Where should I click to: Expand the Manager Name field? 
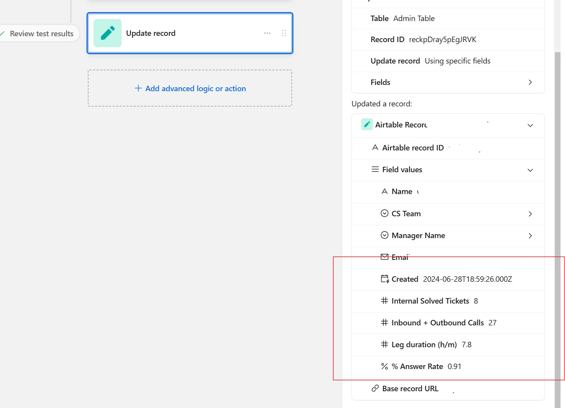coord(530,236)
